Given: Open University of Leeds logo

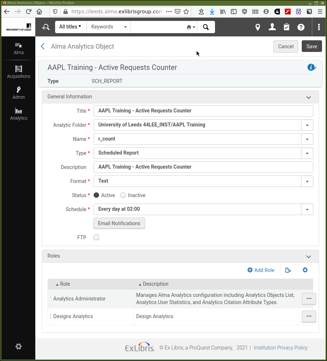Looking at the screenshot, I should click(x=18, y=27).
